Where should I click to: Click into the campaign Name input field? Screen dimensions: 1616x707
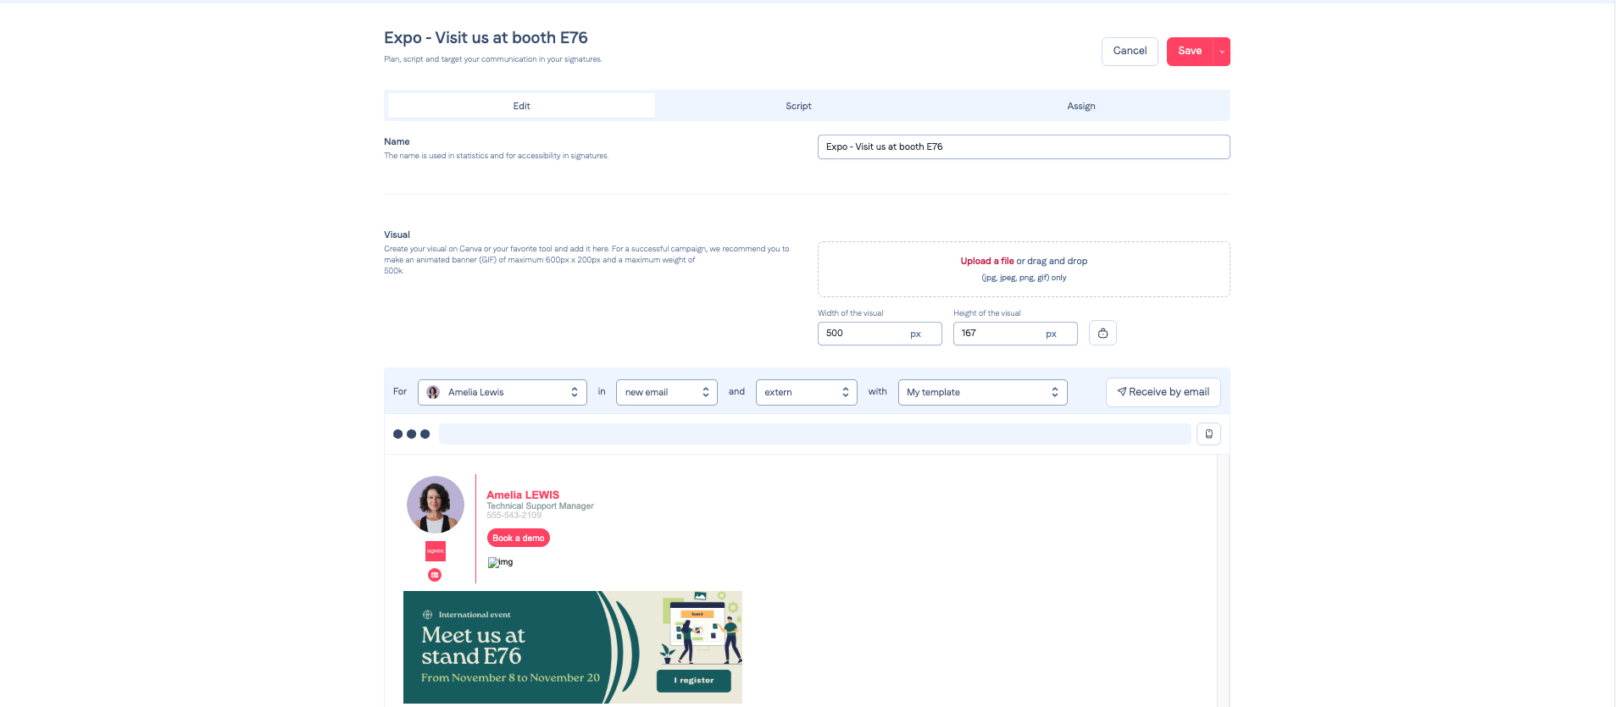pyautogui.click(x=1024, y=146)
